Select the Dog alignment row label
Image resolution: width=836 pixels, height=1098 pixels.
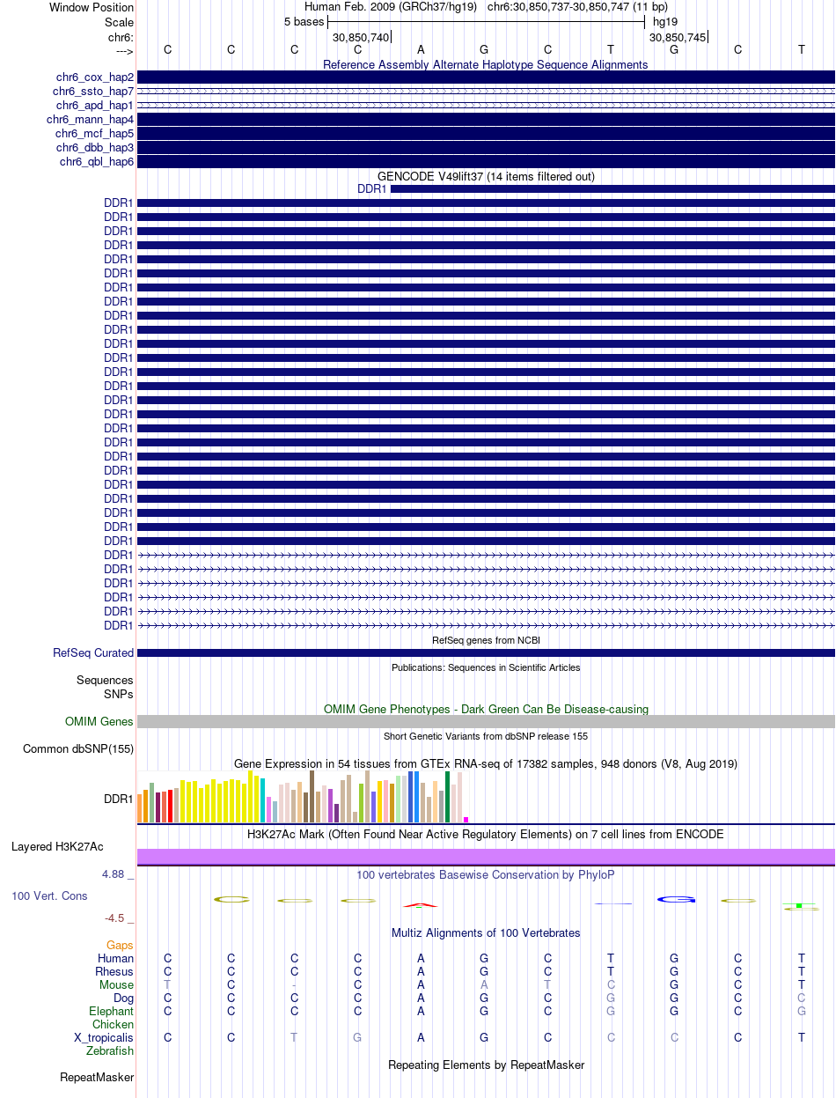123,998
